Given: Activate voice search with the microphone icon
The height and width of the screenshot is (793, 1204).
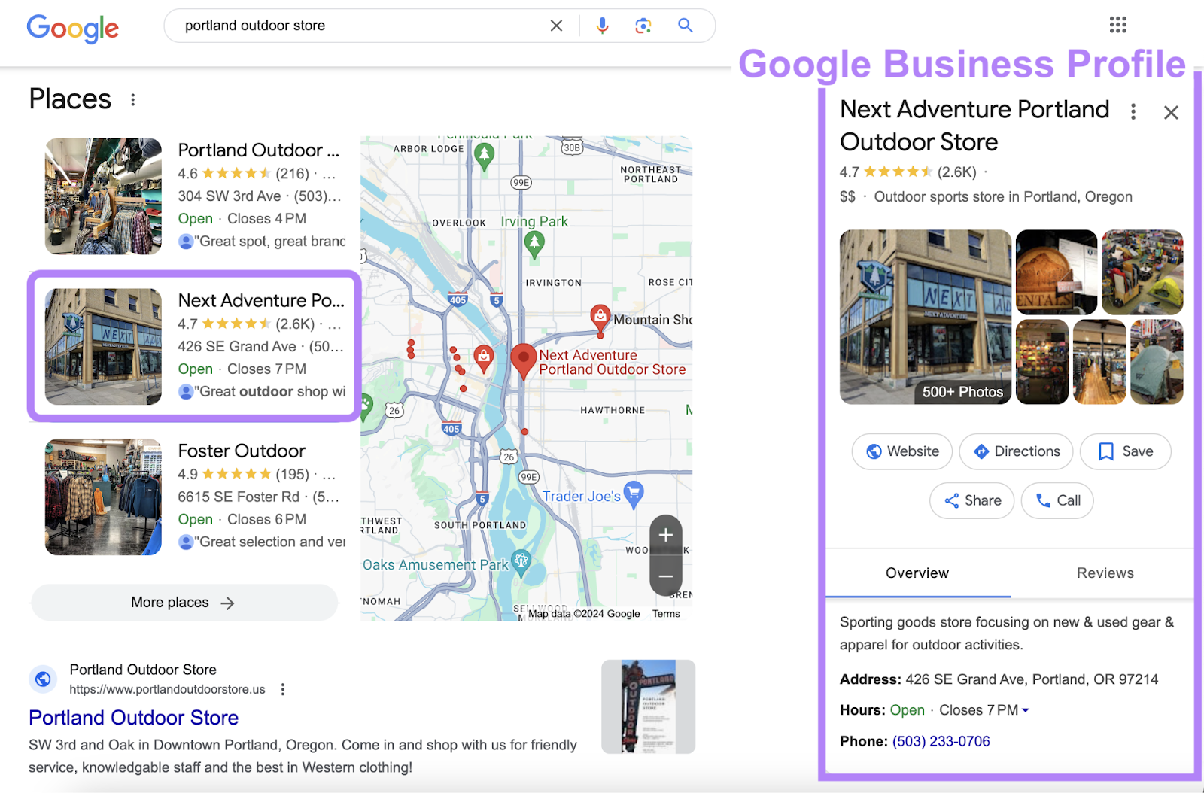Looking at the screenshot, I should click(x=602, y=25).
